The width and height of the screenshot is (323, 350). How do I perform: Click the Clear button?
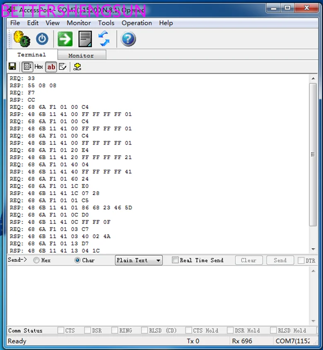point(248,260)
